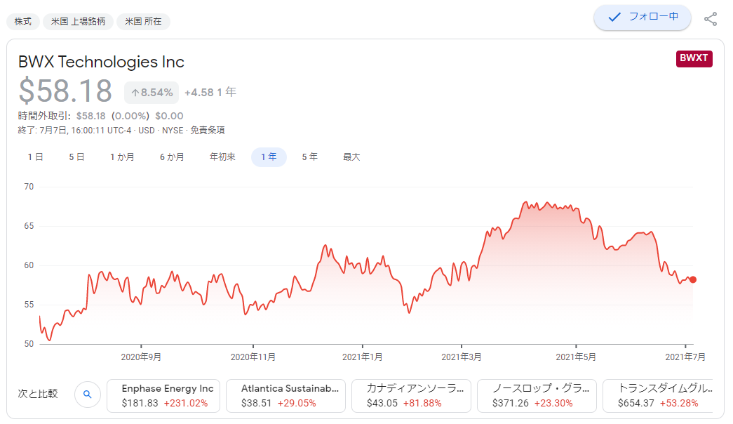Screen dimensions: 733x424
Task: Select the 年初来 range tab
Action: (x=222, y=157)
